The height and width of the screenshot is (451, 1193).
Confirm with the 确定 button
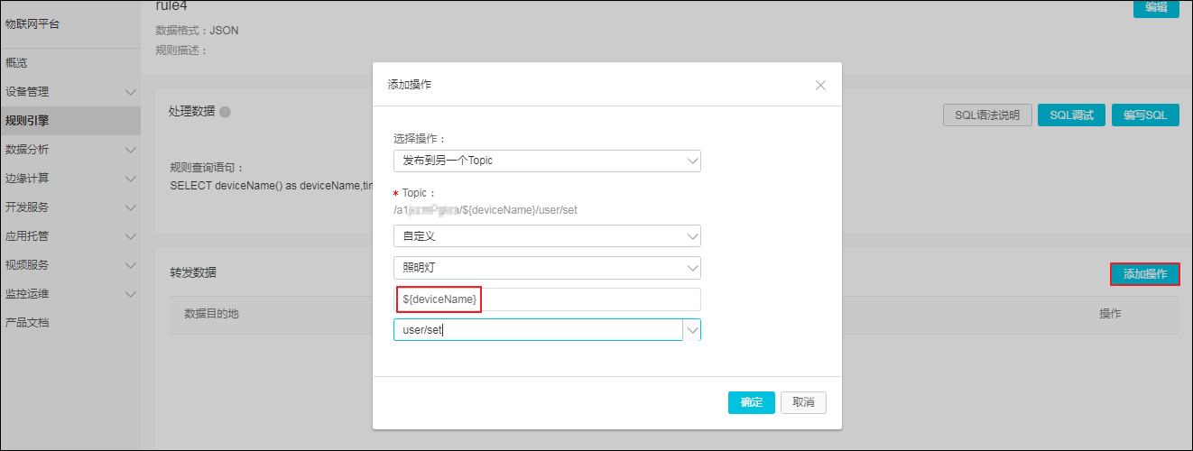tap(751, 402)
